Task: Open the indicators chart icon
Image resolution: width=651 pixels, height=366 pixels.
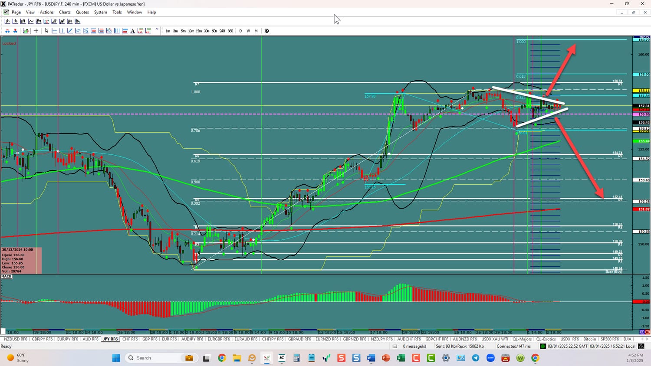Action: point(26,31)
